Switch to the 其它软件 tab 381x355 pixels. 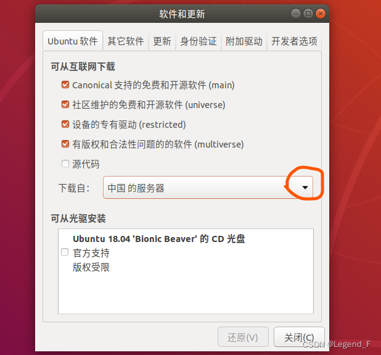126,41
